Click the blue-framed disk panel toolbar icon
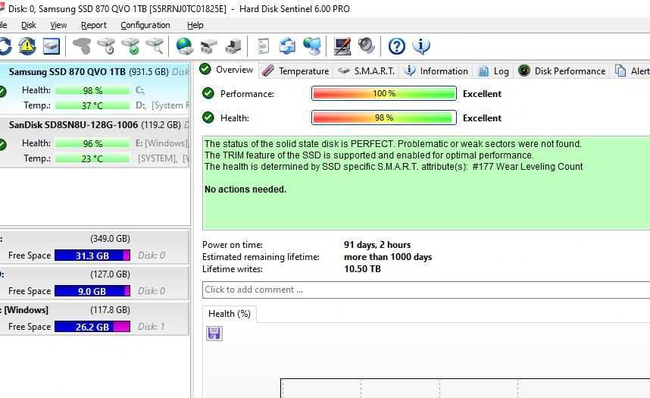Viewport: 650px width, 398px height. [x=52, y=46]
